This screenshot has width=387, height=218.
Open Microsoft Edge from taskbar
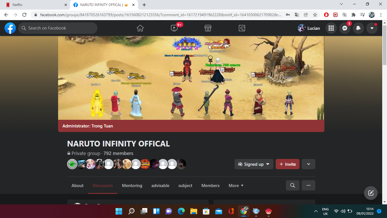click(181, 211)
